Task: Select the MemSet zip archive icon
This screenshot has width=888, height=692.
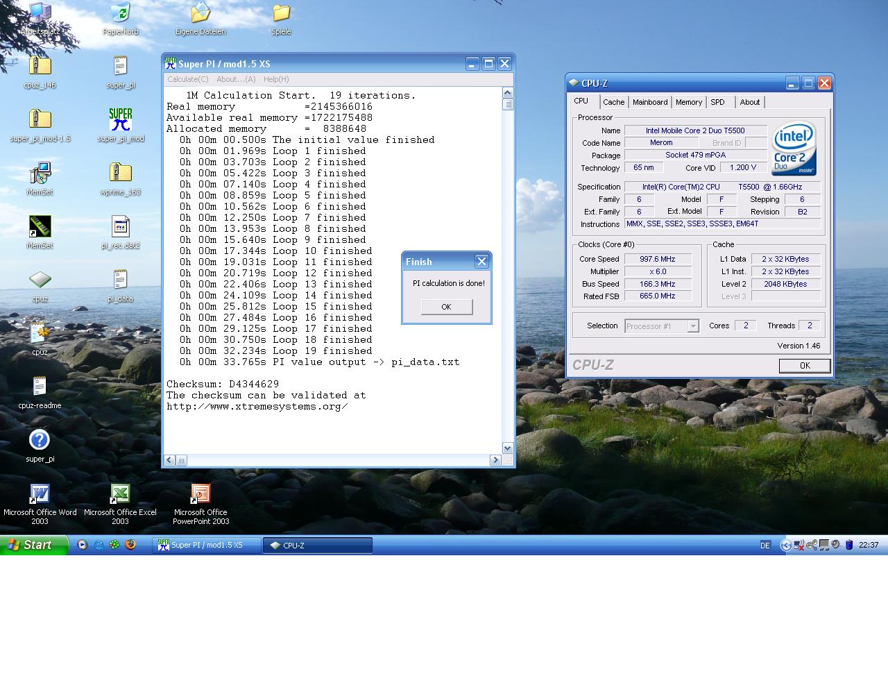Action: point(40,174)
